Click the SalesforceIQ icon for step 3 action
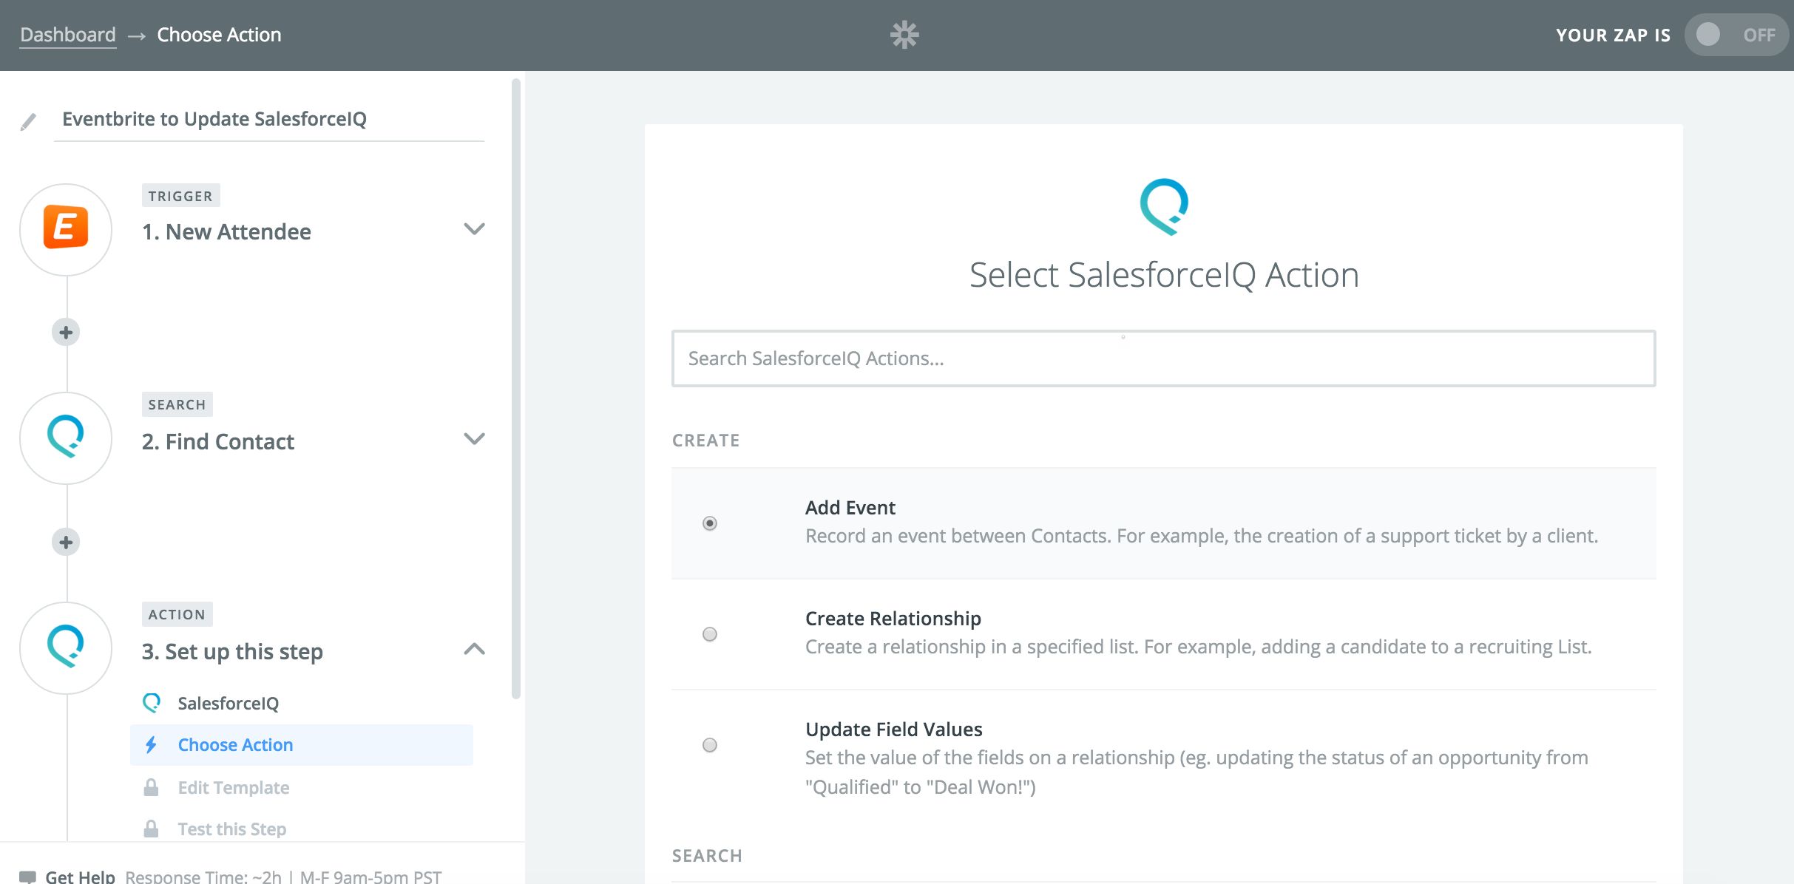The width and height of the screenshot is (1794, 884). tap(66, 648)
